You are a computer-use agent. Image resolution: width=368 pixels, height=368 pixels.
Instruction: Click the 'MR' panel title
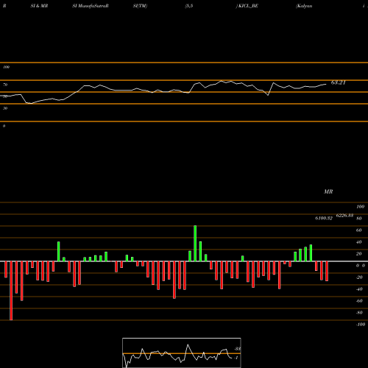tap(328, 191)
